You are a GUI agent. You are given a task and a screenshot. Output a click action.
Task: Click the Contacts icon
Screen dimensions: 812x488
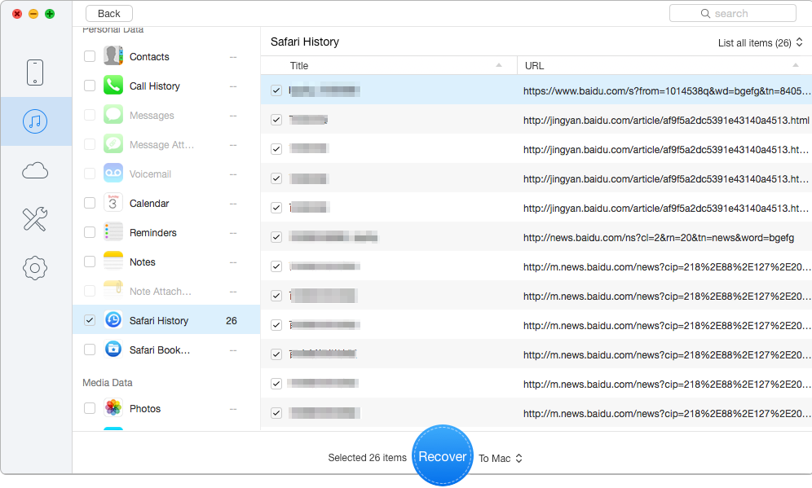113,56
